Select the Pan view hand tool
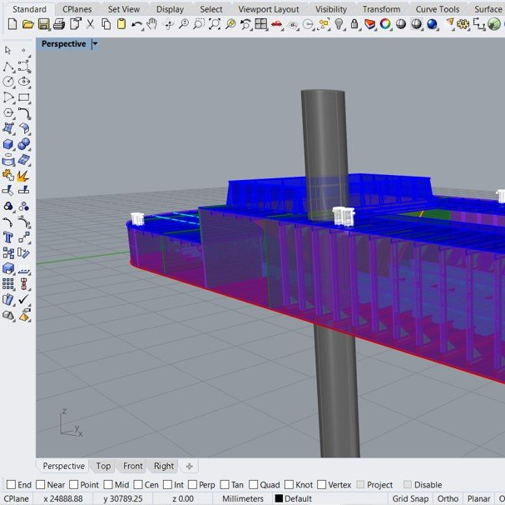Viewport: 505px width, 505px height. coord(153,24)
